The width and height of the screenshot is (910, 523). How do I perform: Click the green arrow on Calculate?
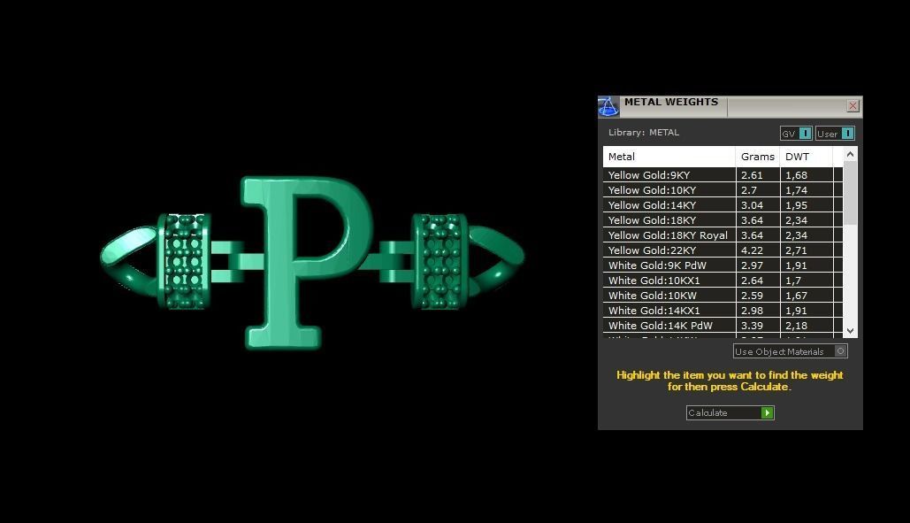(x=768, y=412)
